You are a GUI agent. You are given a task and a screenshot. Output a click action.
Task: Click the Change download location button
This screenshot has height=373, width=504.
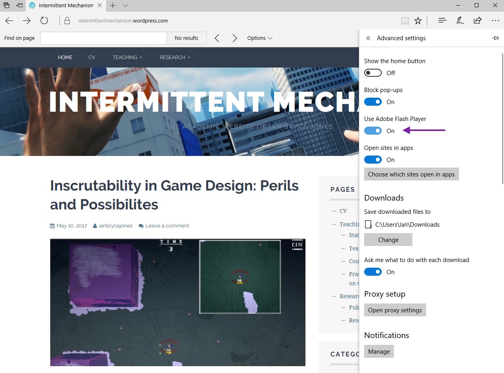click(x=388, y=240)
